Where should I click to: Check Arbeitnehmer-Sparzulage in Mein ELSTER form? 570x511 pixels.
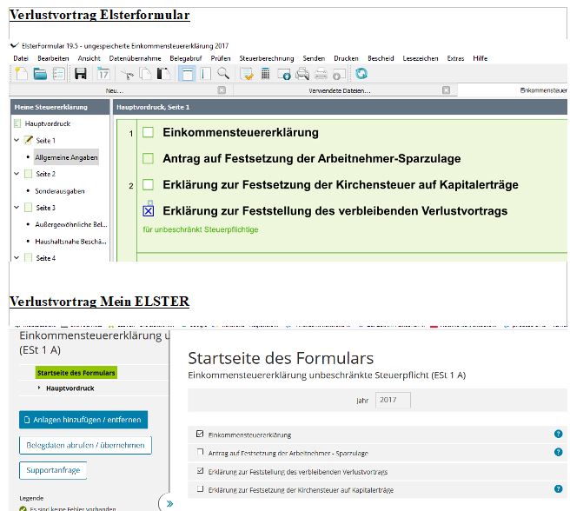coord(200,452)
